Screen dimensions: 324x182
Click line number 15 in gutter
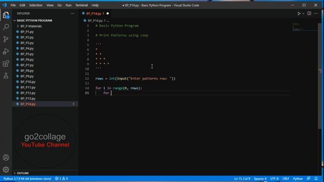[x=87, y=93]
